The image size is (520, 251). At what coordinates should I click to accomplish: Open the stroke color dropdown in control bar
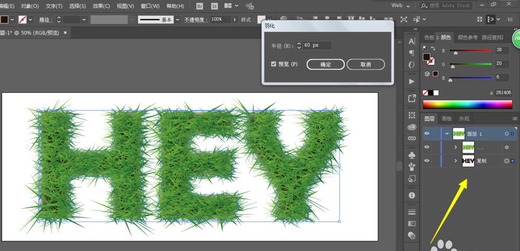point(31,20)
